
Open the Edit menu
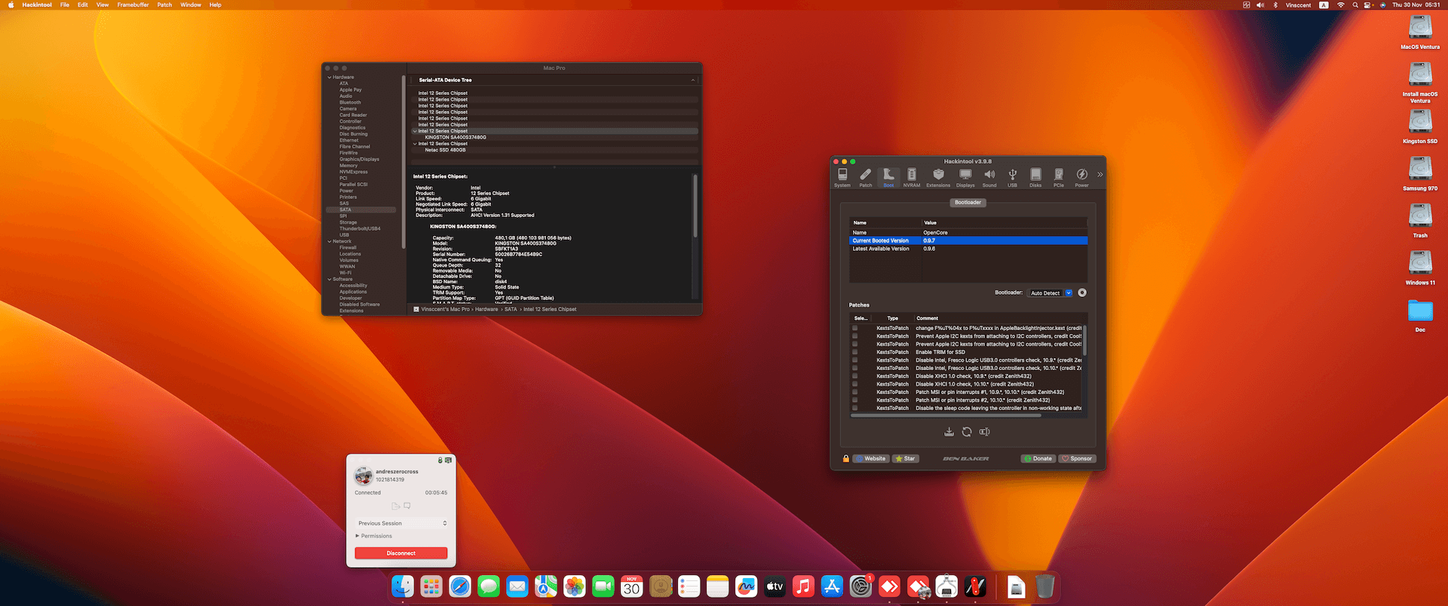click(83, 5)
